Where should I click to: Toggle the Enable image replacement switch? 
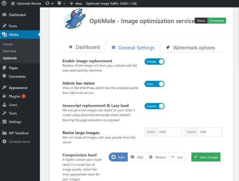tap(154, 61)
